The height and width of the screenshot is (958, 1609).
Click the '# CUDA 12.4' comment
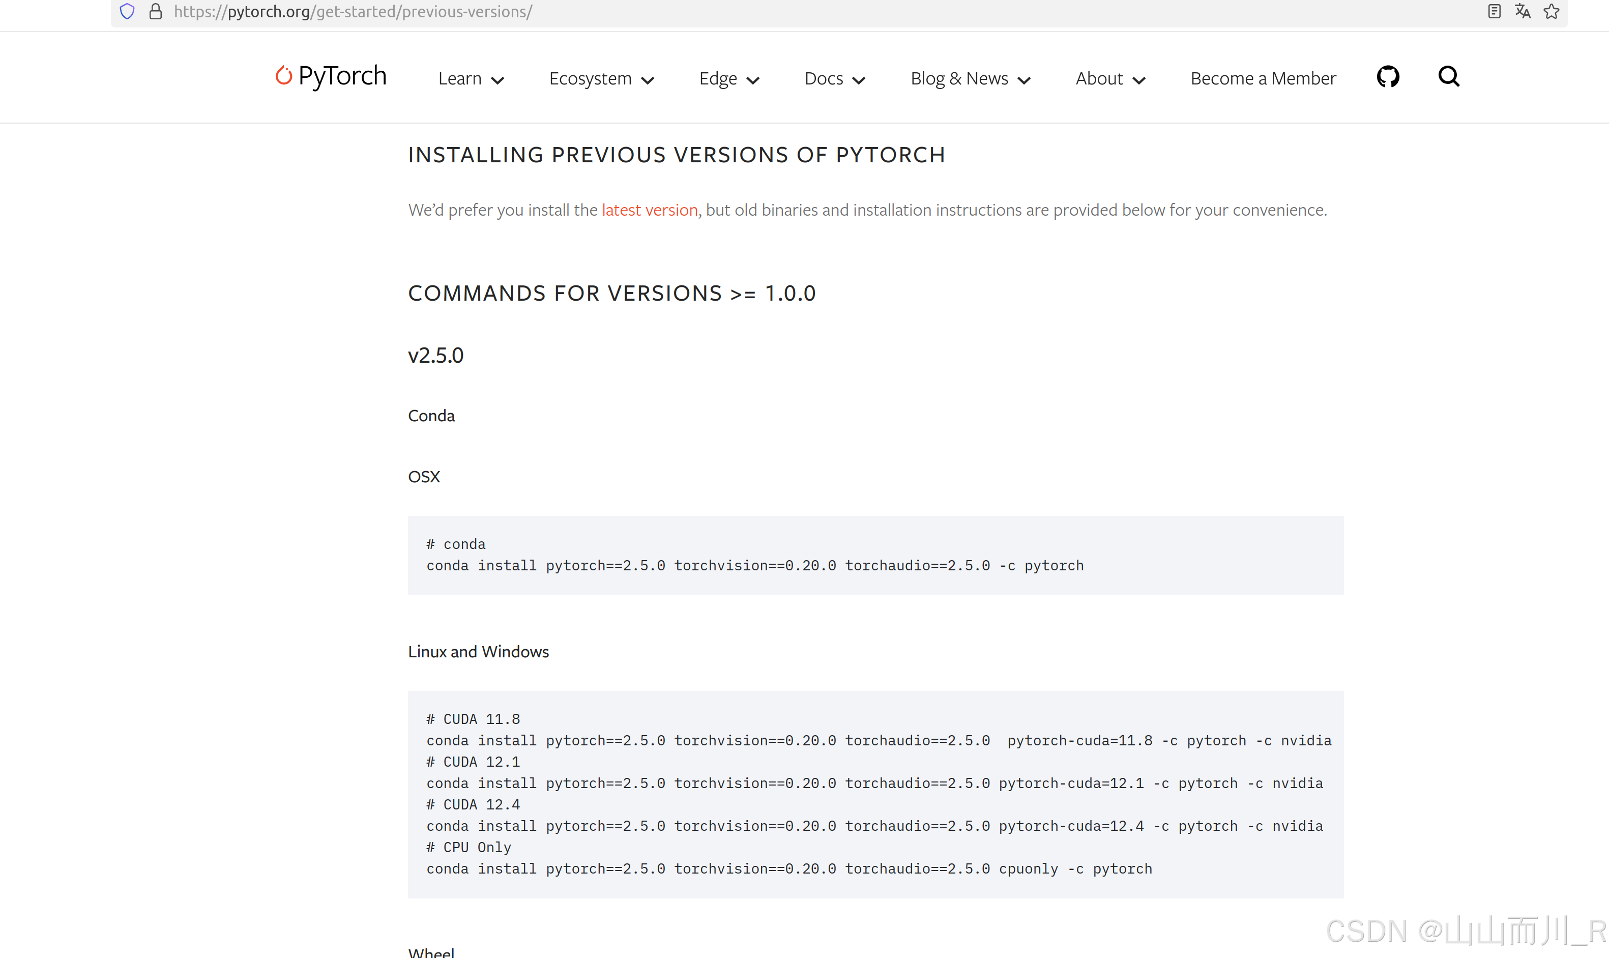tap(473, 804)
